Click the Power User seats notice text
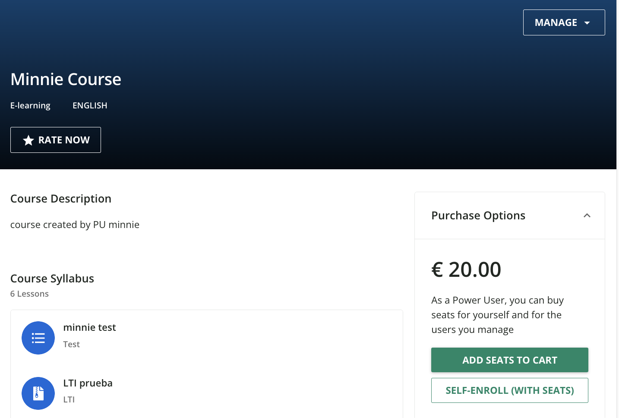The width and height of the screenshot is (619, 418). click(x=497, y=315)
